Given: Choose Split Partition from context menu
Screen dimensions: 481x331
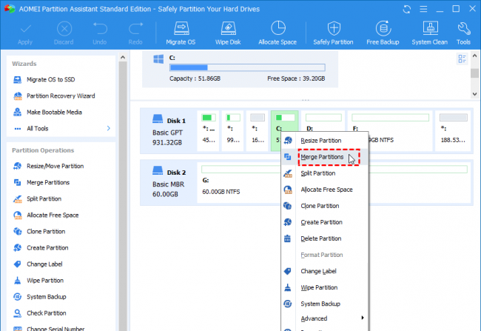Looking at the screenshot, I should [x=325, y=173].
